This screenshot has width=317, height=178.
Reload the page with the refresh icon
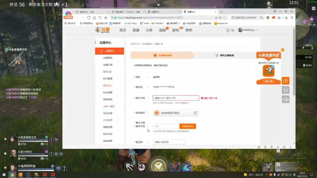[88, 18]
